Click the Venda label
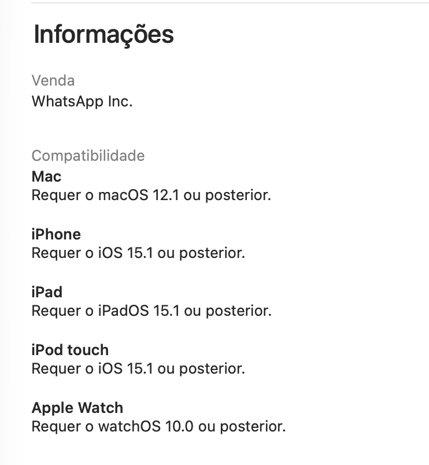Image resolution: width=429 pixels, height=465 pixels. click(53, 80)
